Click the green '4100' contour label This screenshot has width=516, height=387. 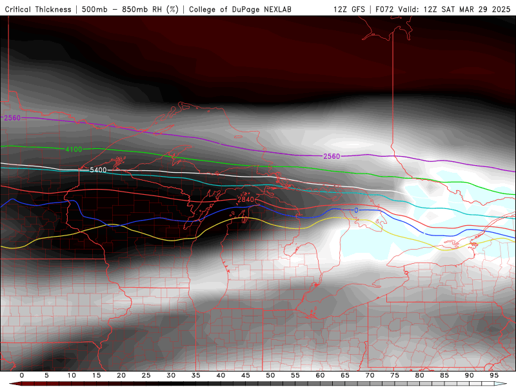pos(74,150)
